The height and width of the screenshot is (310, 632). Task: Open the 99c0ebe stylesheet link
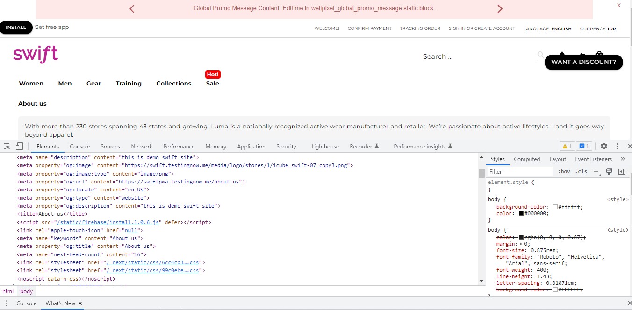(154, 270)
